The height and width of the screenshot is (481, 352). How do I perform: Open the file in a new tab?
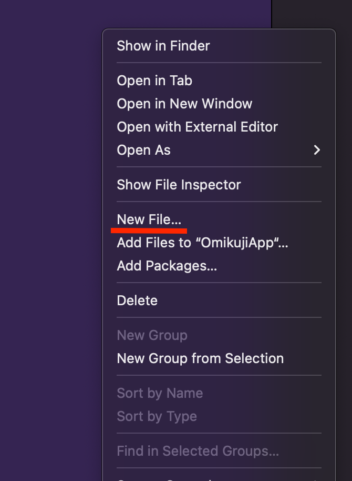[x=154, y=80]
